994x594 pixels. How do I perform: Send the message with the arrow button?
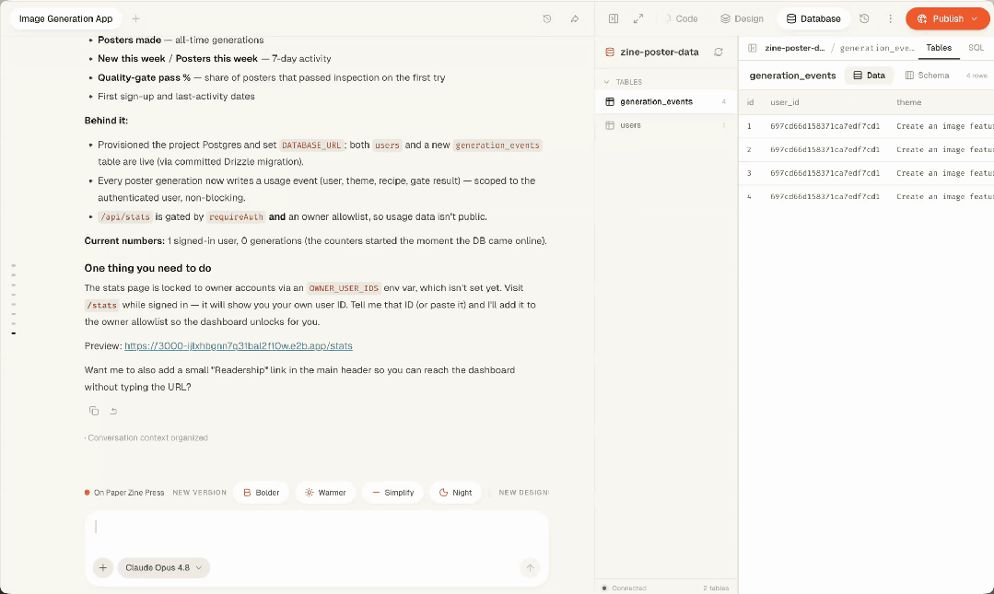tap(530, 567)
